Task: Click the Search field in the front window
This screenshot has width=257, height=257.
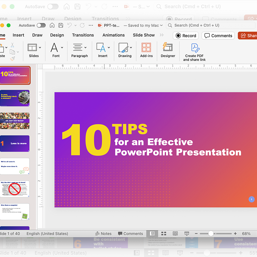Action: coord(211,25)
